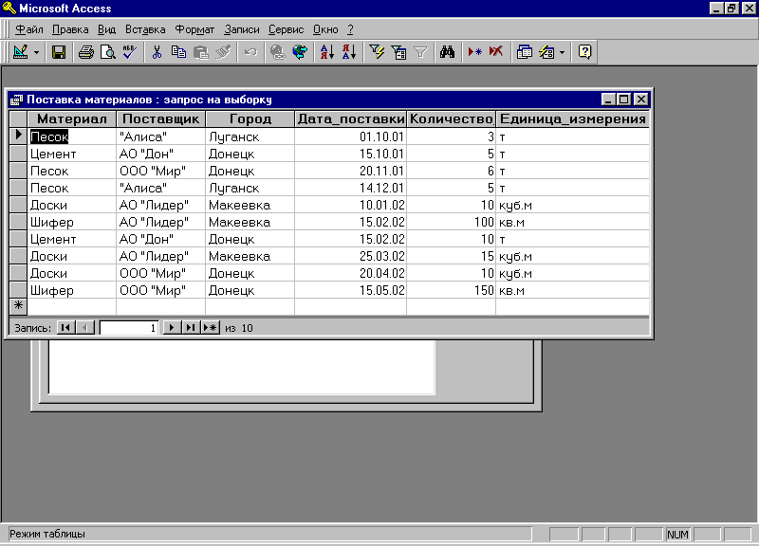Go to previous record button
This screenshot has width=759, height=546.
tap(85, 327)
